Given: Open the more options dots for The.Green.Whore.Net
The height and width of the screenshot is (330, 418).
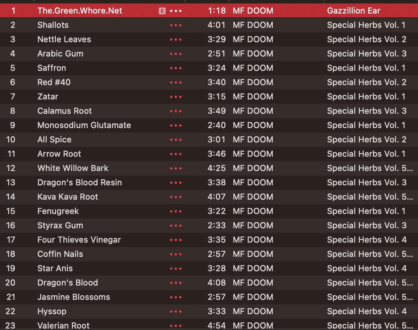Looking at the screenshot, I should (x=176, y=11).
